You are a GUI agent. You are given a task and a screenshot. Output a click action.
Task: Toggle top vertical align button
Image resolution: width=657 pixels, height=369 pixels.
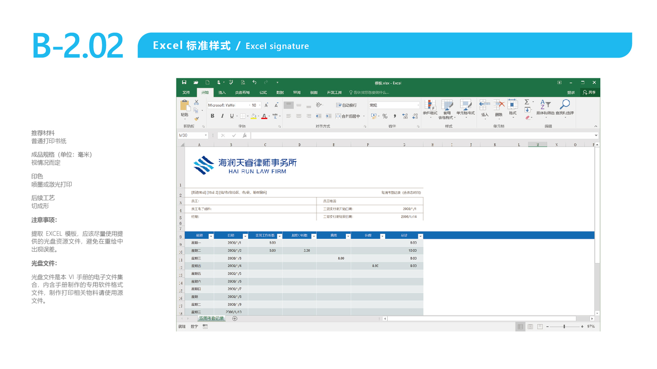pyautogui.click(x=289, y=105)
